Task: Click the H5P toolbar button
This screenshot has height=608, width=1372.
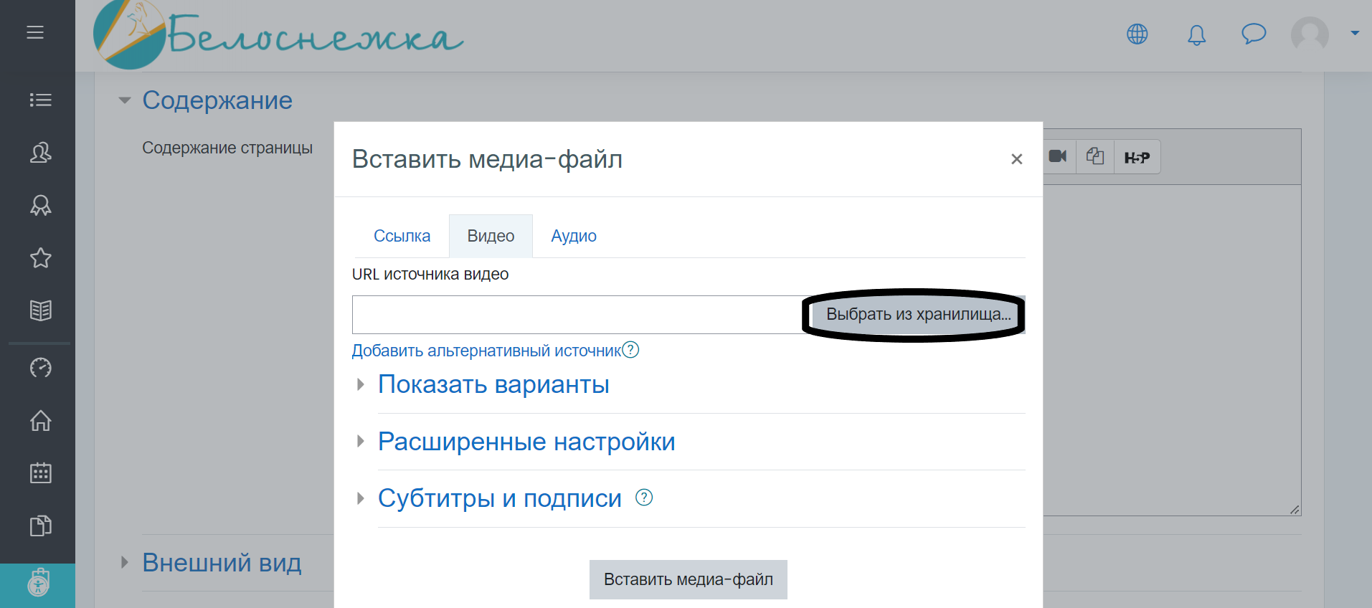Action: click(1137, 157)
